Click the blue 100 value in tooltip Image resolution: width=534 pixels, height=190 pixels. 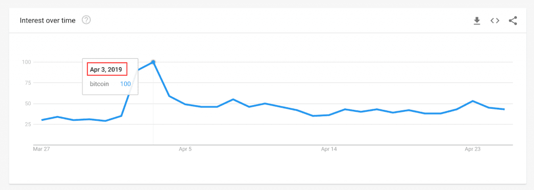tap(125, 84)
